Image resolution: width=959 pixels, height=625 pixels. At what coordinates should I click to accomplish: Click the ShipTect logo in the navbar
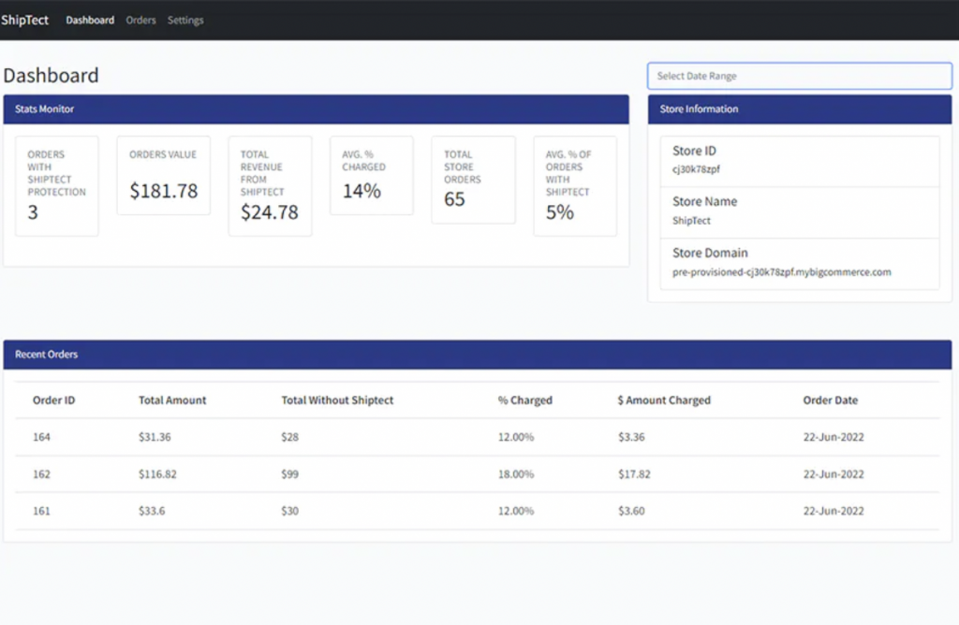click(25, 19)
